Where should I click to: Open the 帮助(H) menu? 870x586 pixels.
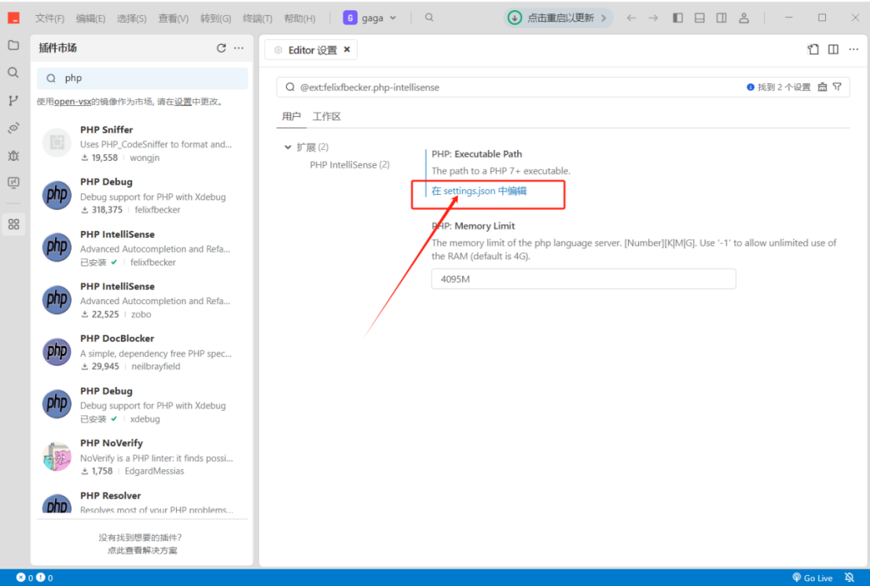(299, 18)
